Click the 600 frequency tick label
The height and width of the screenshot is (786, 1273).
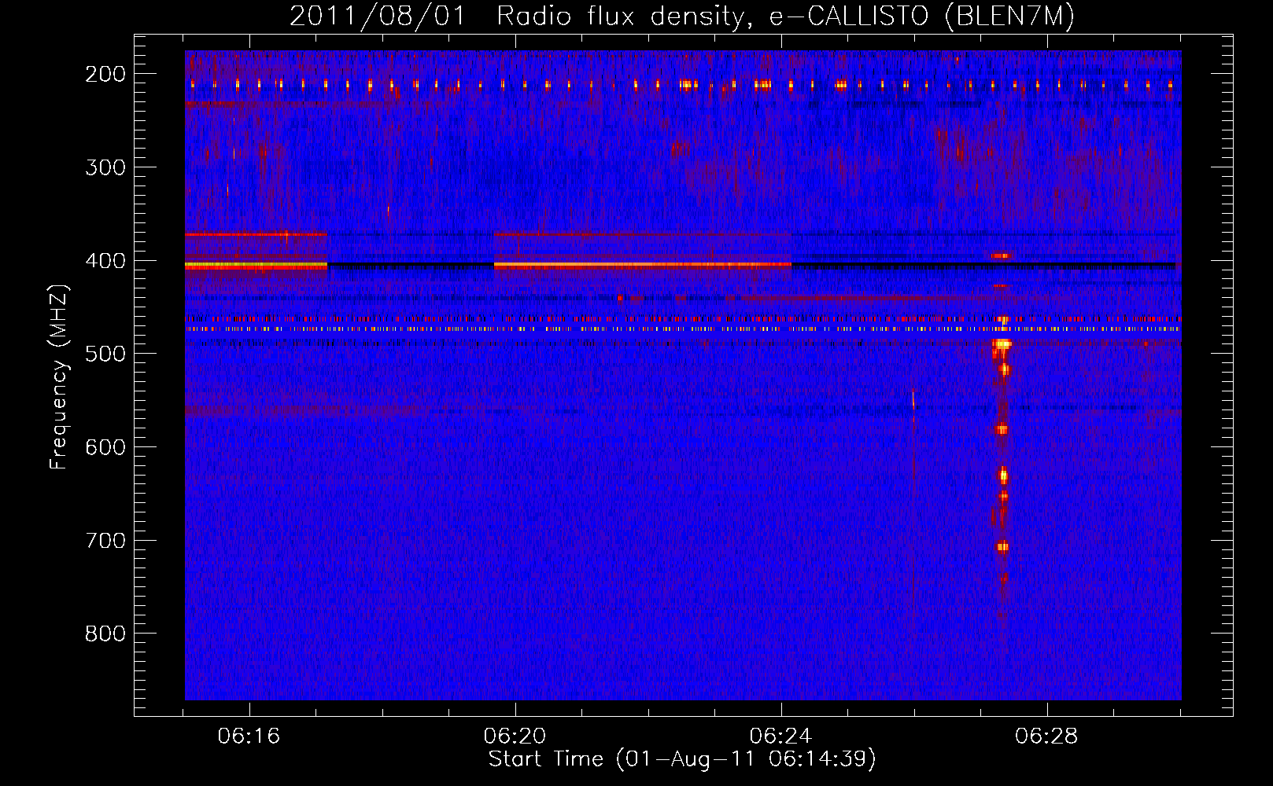(105, 447)
